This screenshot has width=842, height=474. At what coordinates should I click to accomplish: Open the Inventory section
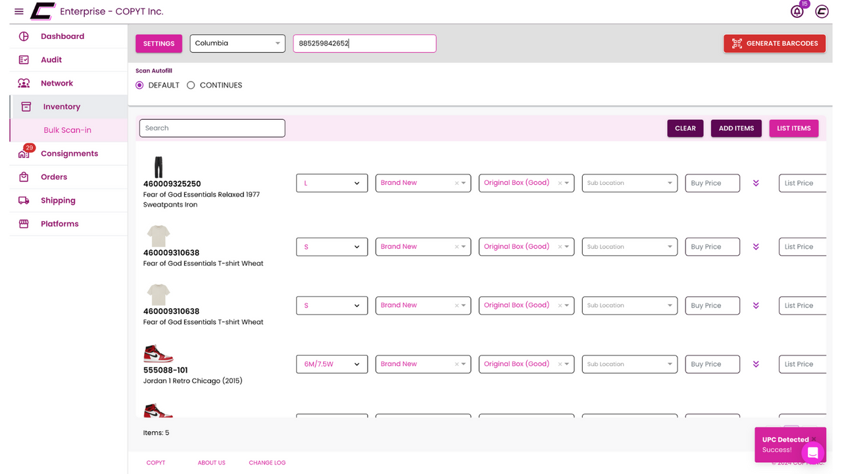coord(61,106)
